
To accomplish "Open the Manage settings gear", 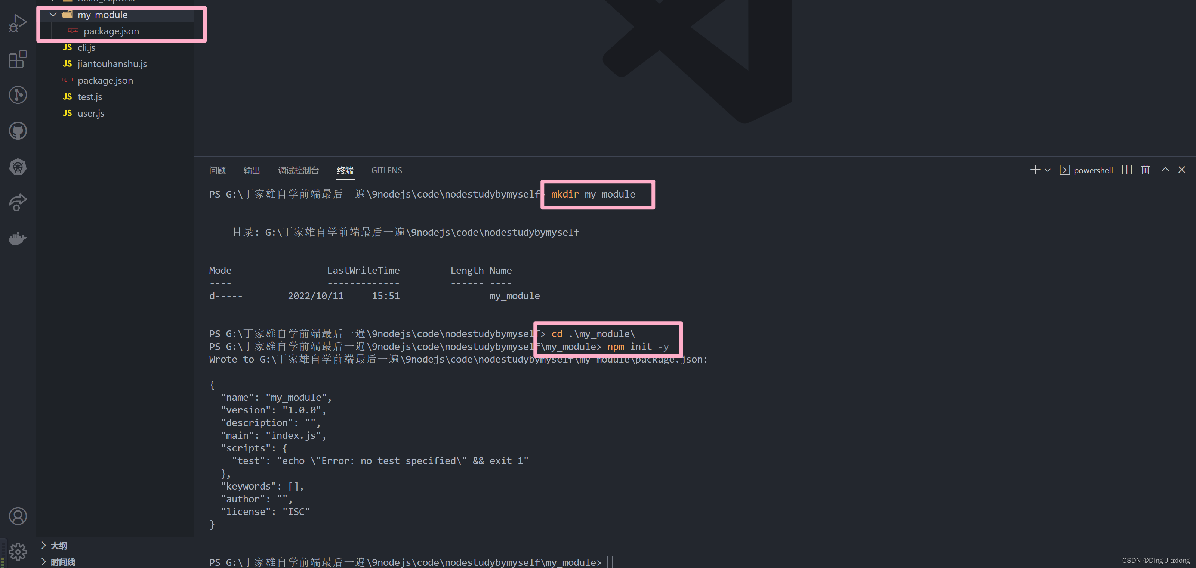I will click(x=18, y=552).
